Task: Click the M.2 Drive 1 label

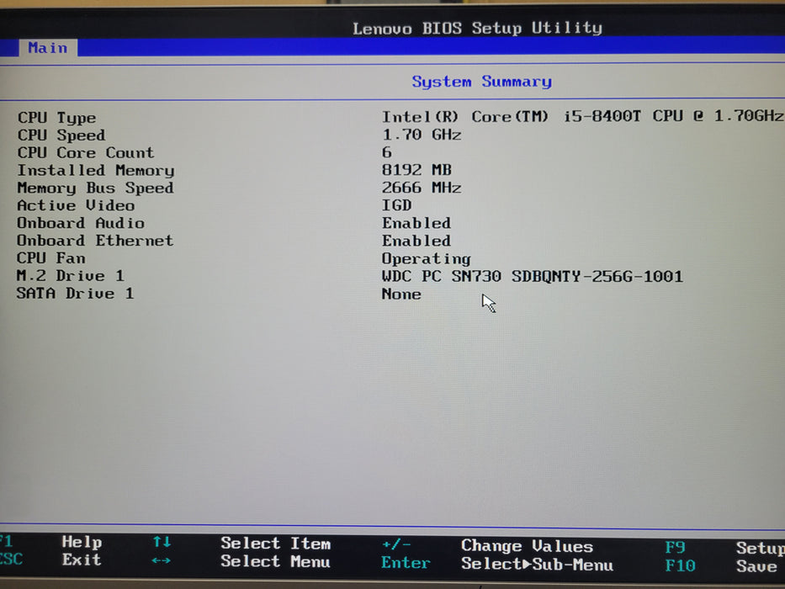Action: coord(70,276)
